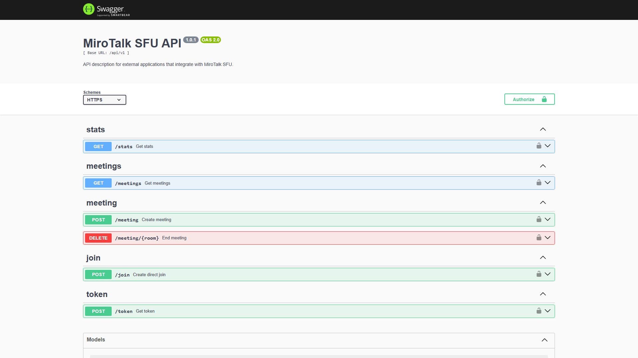
Task: Collapse the meeting section chevron
Action: click(543, 203)
